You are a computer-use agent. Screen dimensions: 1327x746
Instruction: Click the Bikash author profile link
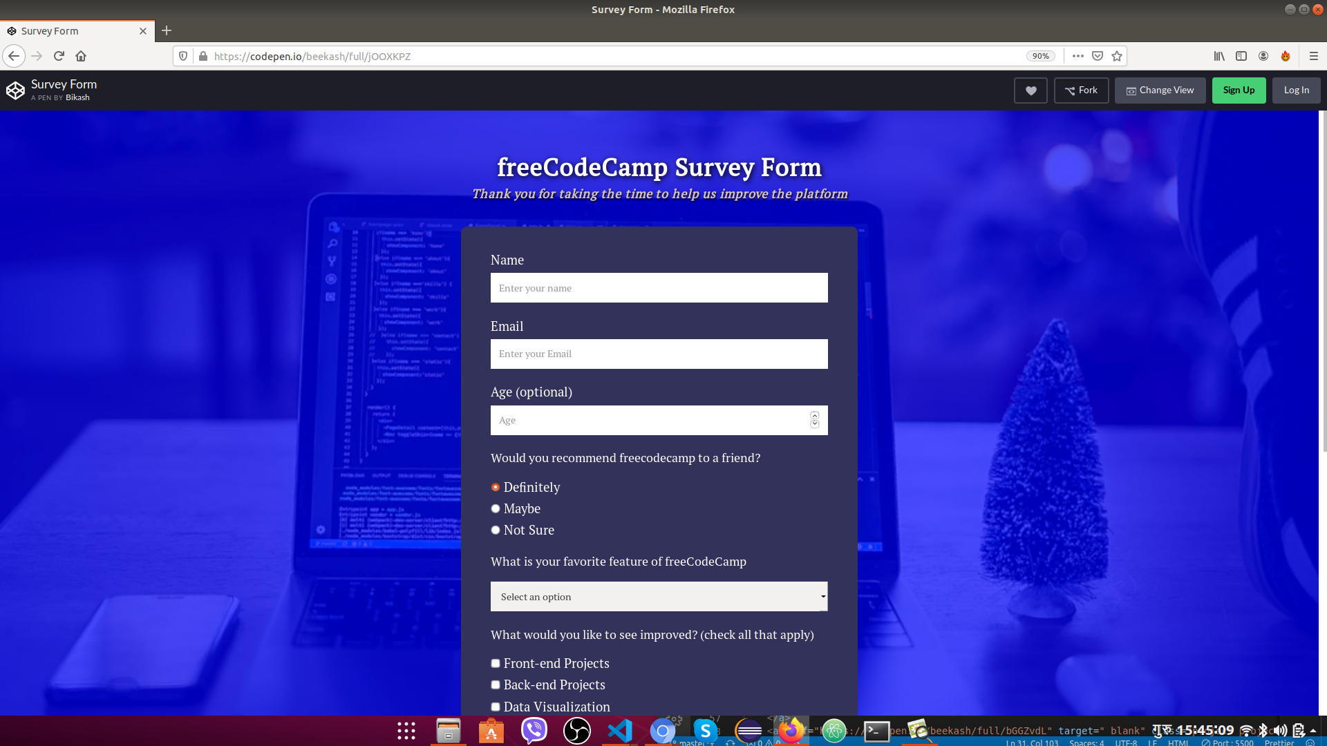pyautogui.click(x=77, y=97)
